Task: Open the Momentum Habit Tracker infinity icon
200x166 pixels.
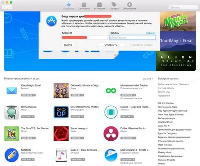Action: click(111, 91)
